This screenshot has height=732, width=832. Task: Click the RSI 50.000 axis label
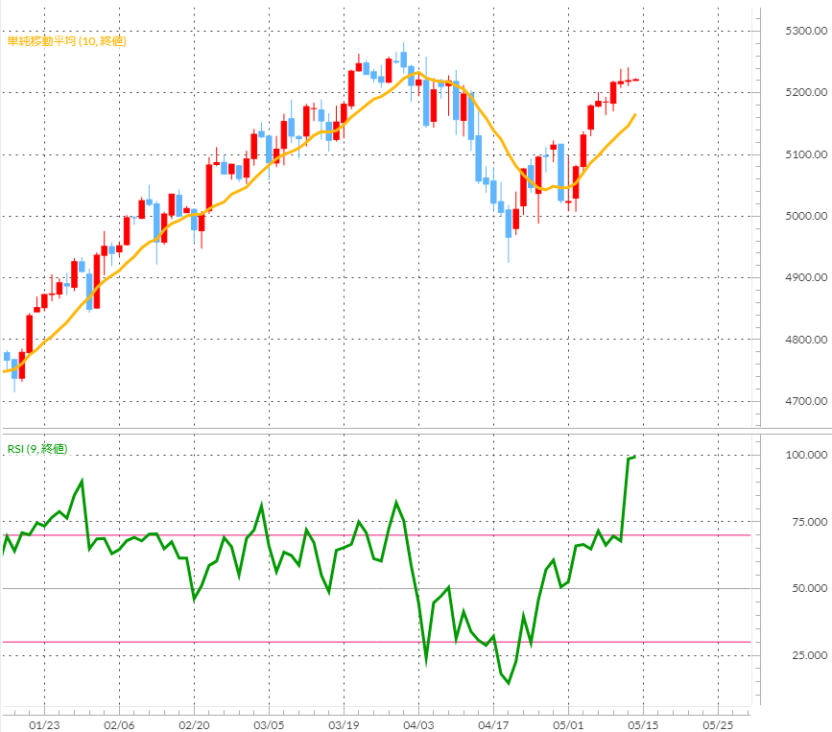(809, 588)
